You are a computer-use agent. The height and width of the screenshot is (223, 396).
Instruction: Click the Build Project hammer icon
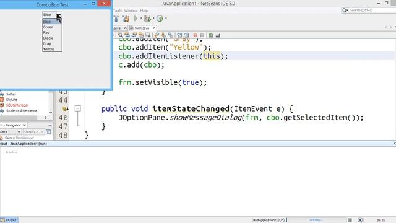116,19
